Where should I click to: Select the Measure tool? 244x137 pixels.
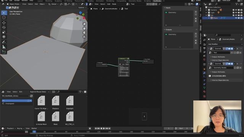pyautogui.click(x=4, y=47)
